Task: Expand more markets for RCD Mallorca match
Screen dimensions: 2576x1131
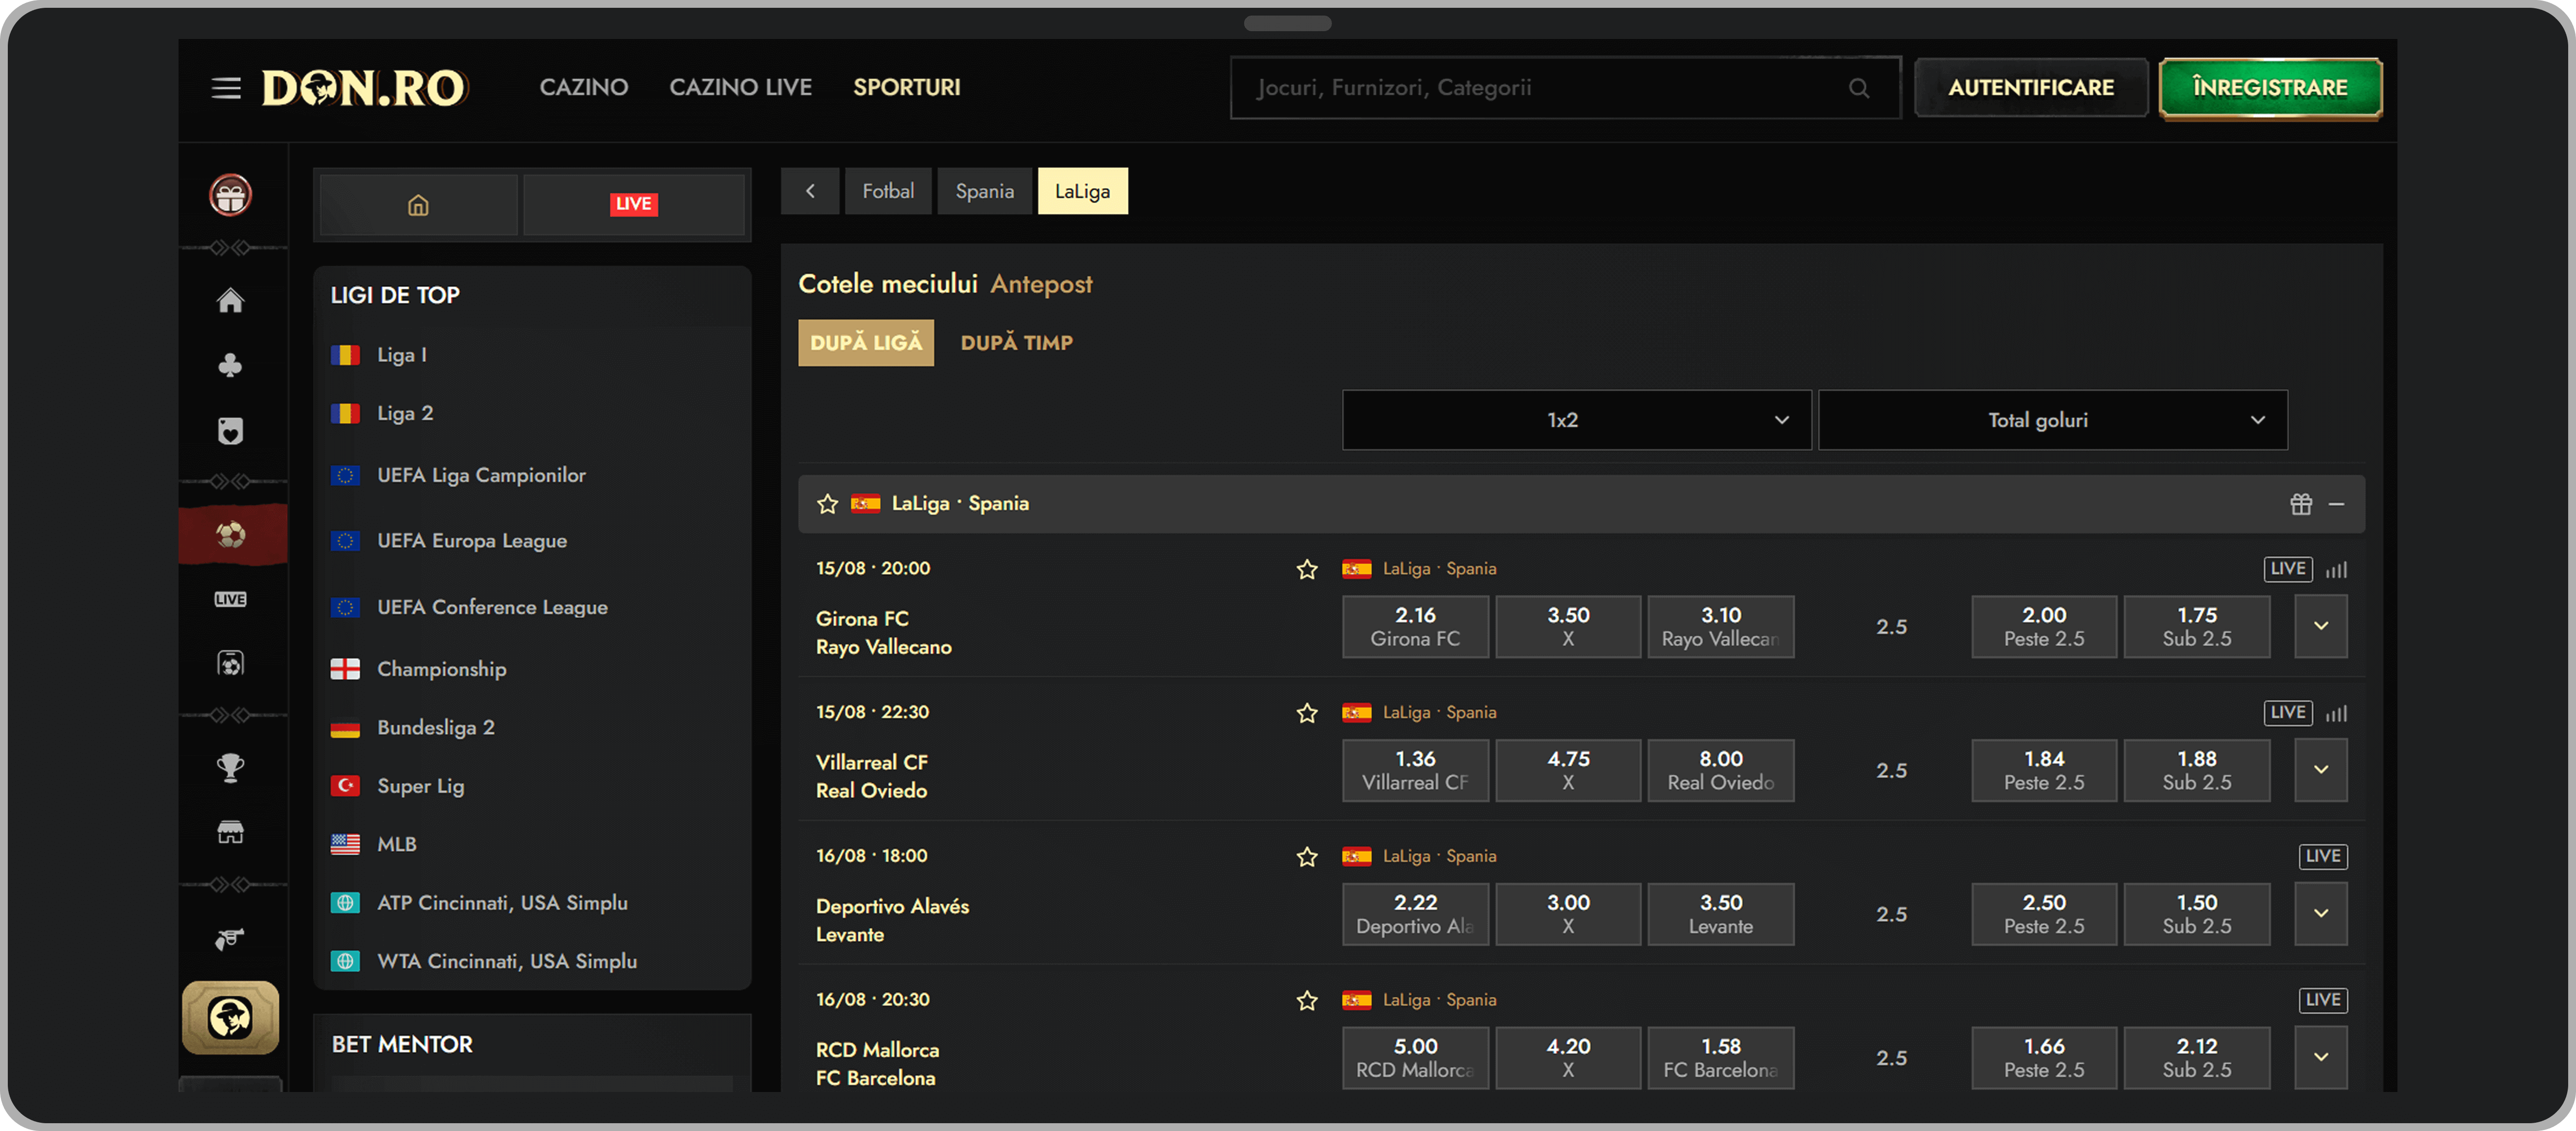Action: 2320,1057
